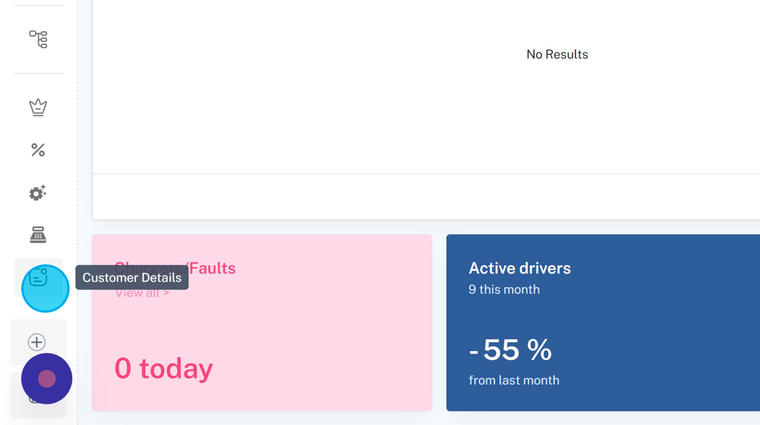Viewport: 760px width, 425px height.
Task: Click the crown icon in sidebar
Action: coord(38,107)
